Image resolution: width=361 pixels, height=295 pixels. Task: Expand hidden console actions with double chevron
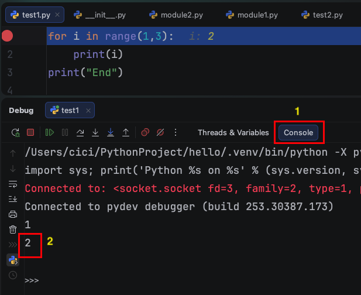[13, 244]
